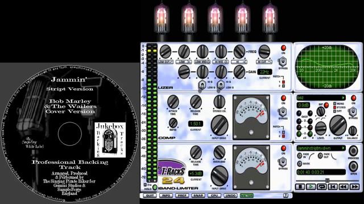Toggle the loop playback button
Image resolution: width=364 pixels, height=204 pixels.
[x=322, y=186]
